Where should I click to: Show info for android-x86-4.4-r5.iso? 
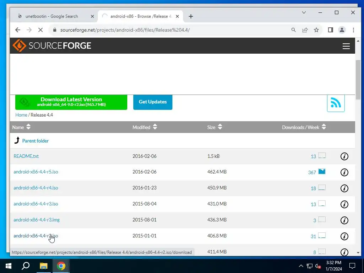pos(344,172)
